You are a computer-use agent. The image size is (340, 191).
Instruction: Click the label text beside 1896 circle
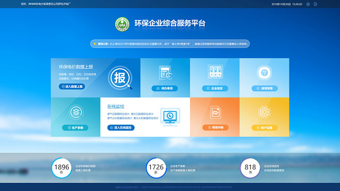pyautogui.click(x=85, y=168)
